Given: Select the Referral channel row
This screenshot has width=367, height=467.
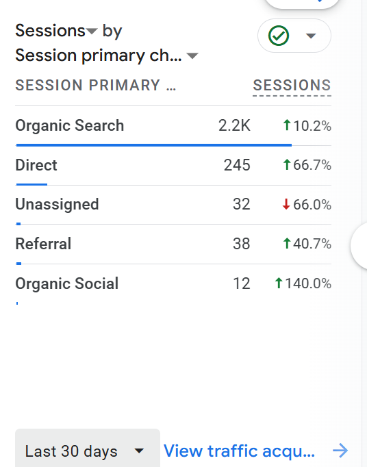Looking at the screenshot, I should [x=173, y=244].
